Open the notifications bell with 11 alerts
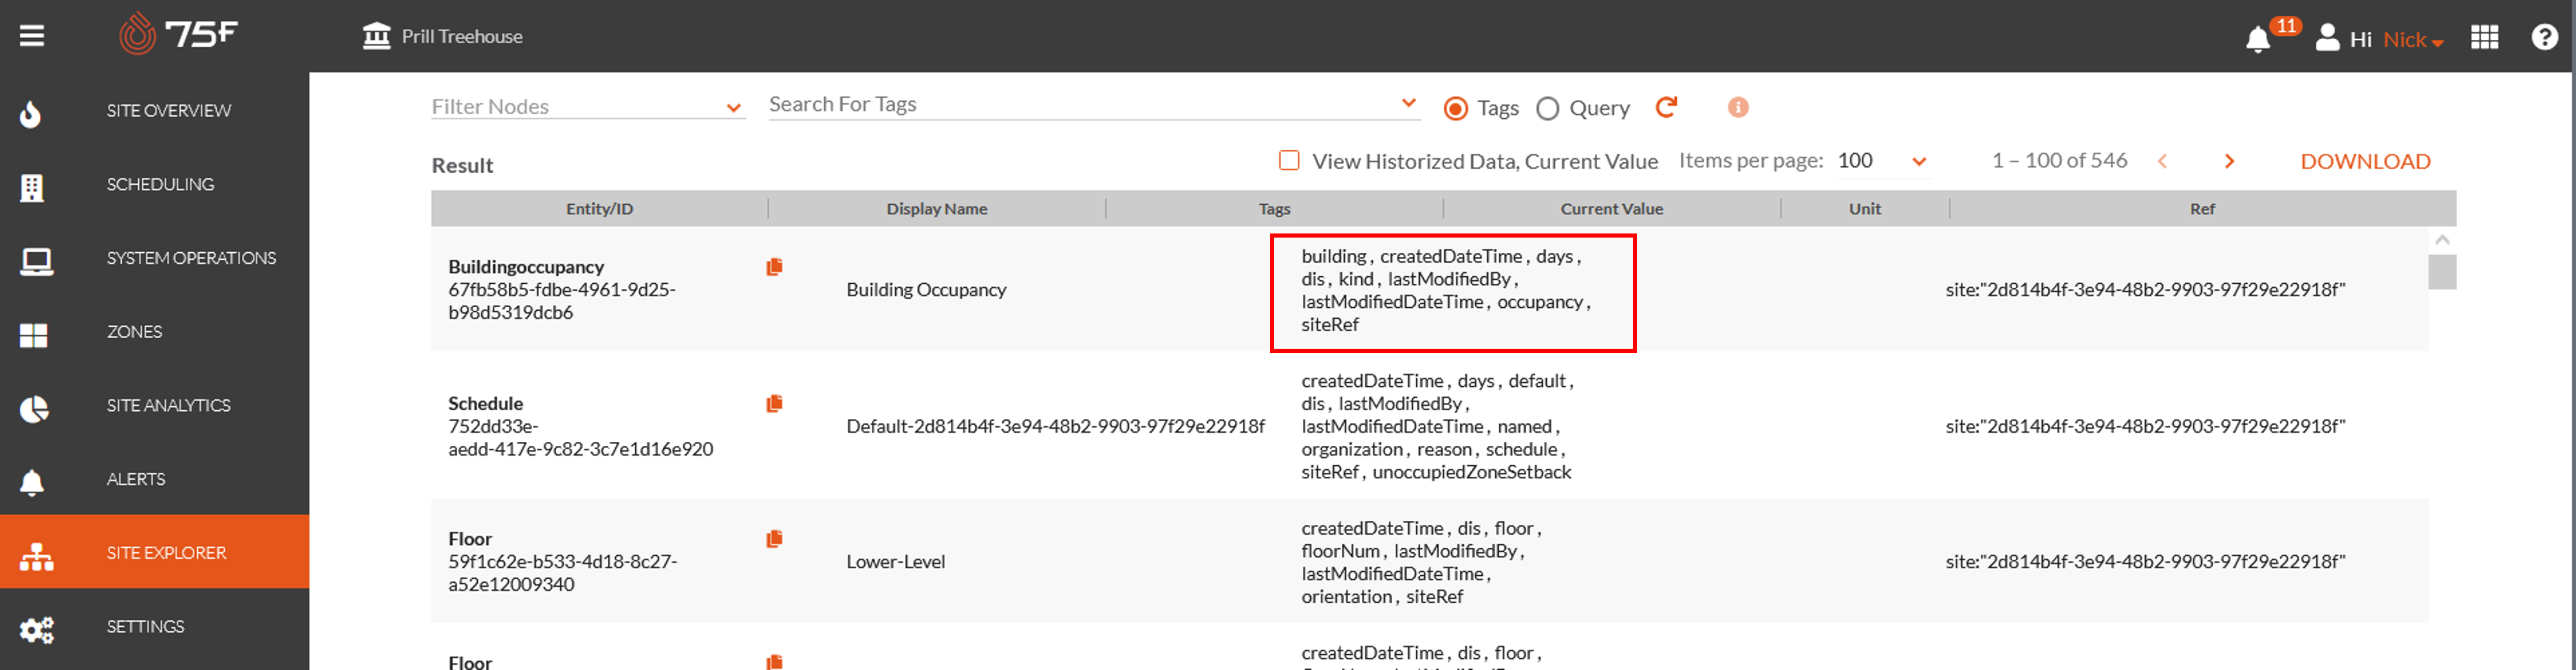The width and height of the screenshot is (2576, 670). coord(2257,40)
